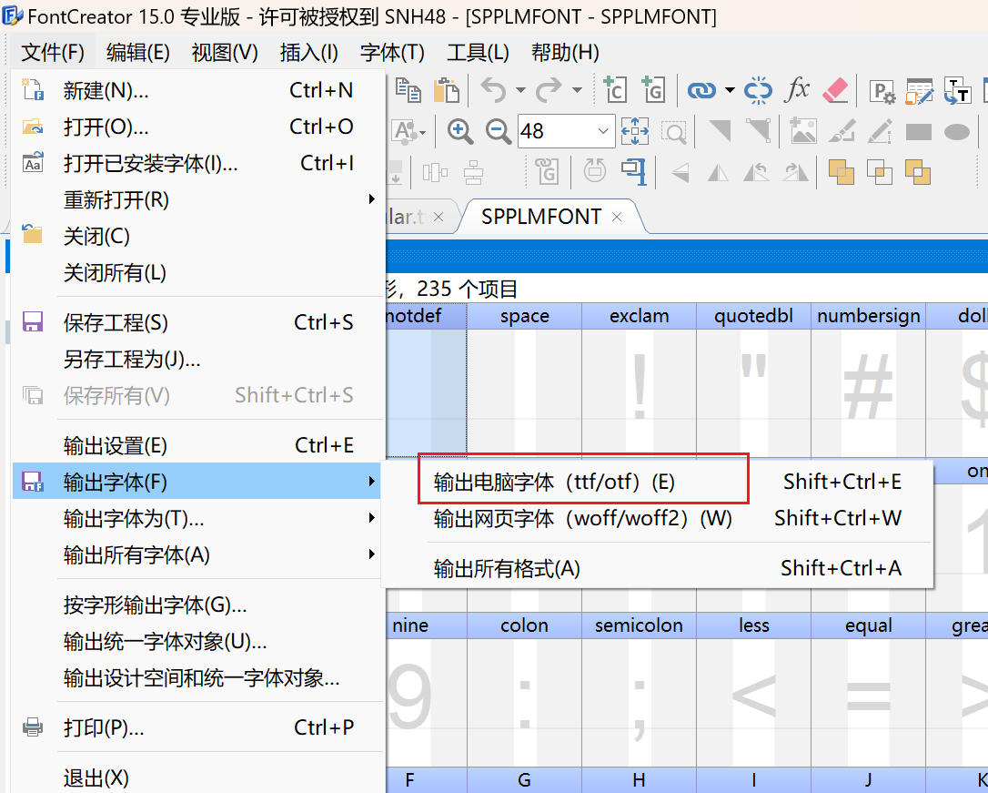
Task: Select 关闭所有(L) menu entry
Action: click(x=197, y=273)
